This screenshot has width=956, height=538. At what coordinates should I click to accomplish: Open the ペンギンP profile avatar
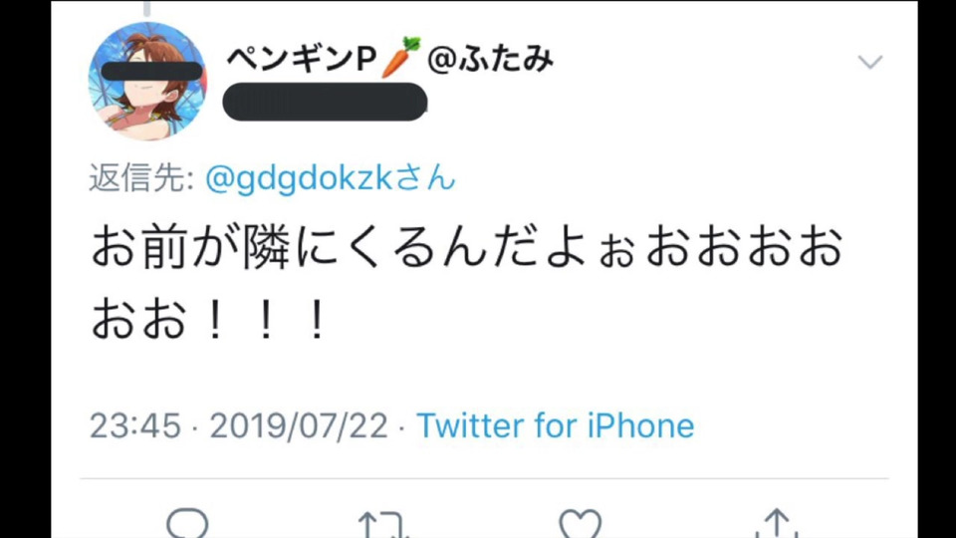[x=147, y=82]
